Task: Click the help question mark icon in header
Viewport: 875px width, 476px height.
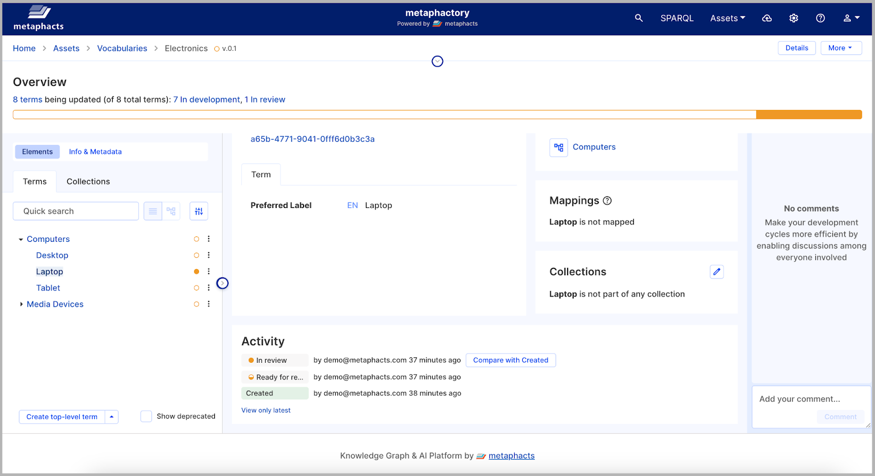Action: pos(820,18)
